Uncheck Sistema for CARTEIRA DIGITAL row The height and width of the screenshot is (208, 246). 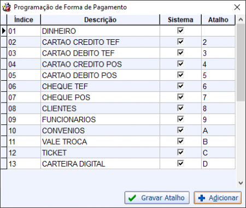[x=180, y=163]
